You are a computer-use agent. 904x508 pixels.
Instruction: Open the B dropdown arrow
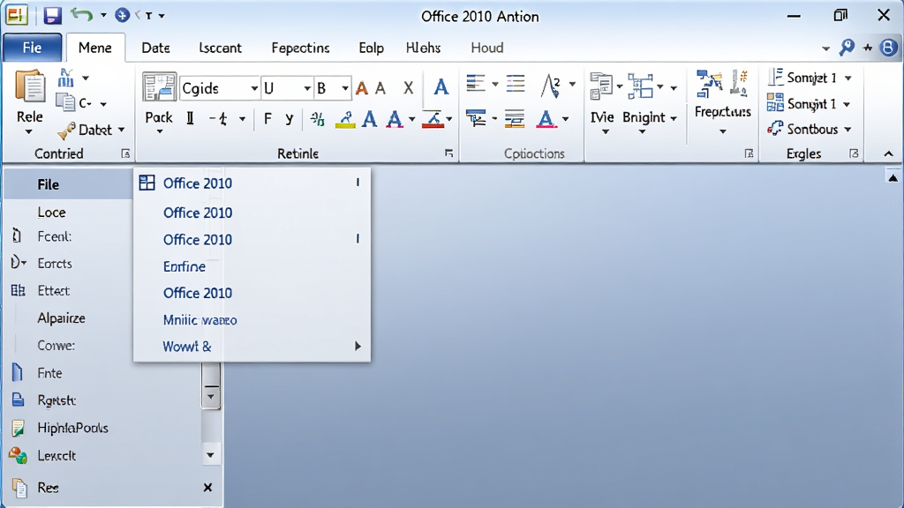click(x=345, y=88)
